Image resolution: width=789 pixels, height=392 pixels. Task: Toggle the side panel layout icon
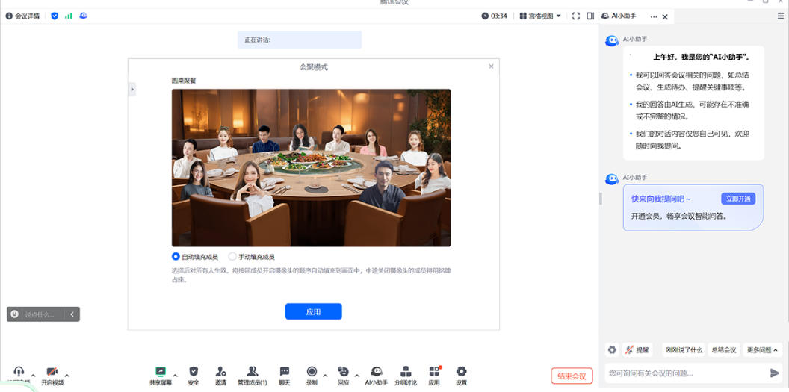coord(590,16)
